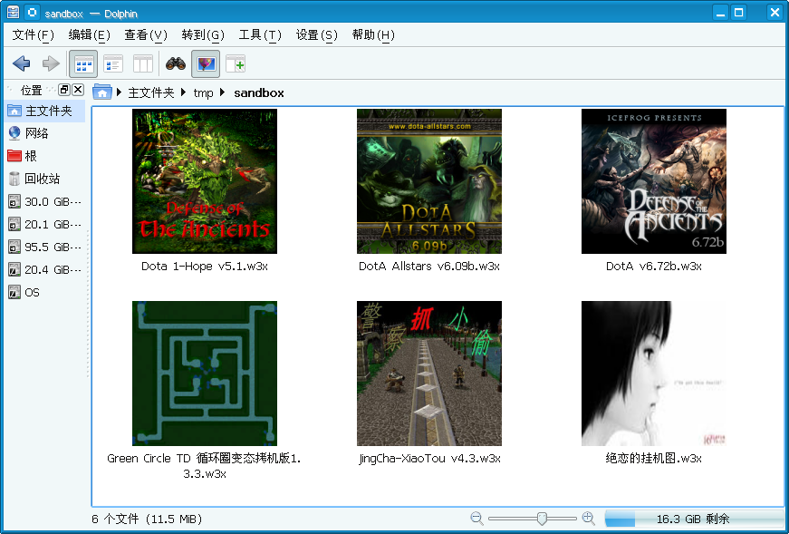Viewport: 789px width, 534px height.
Task: Expand arrow before 主文件夹 breadcrumb
Action: [x=120, y=92]
